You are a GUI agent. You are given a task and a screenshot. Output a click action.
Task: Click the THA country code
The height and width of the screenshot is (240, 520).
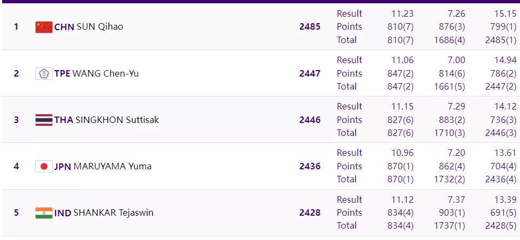63,120
